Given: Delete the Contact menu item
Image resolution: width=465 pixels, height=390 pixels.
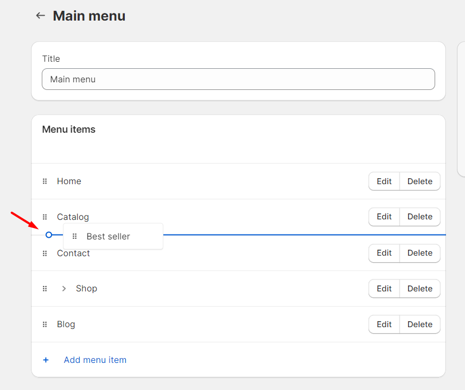Looking at the screenshot, I should (419, 253).
